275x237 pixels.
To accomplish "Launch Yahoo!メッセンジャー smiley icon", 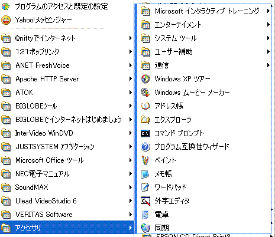I will [6, 20].
